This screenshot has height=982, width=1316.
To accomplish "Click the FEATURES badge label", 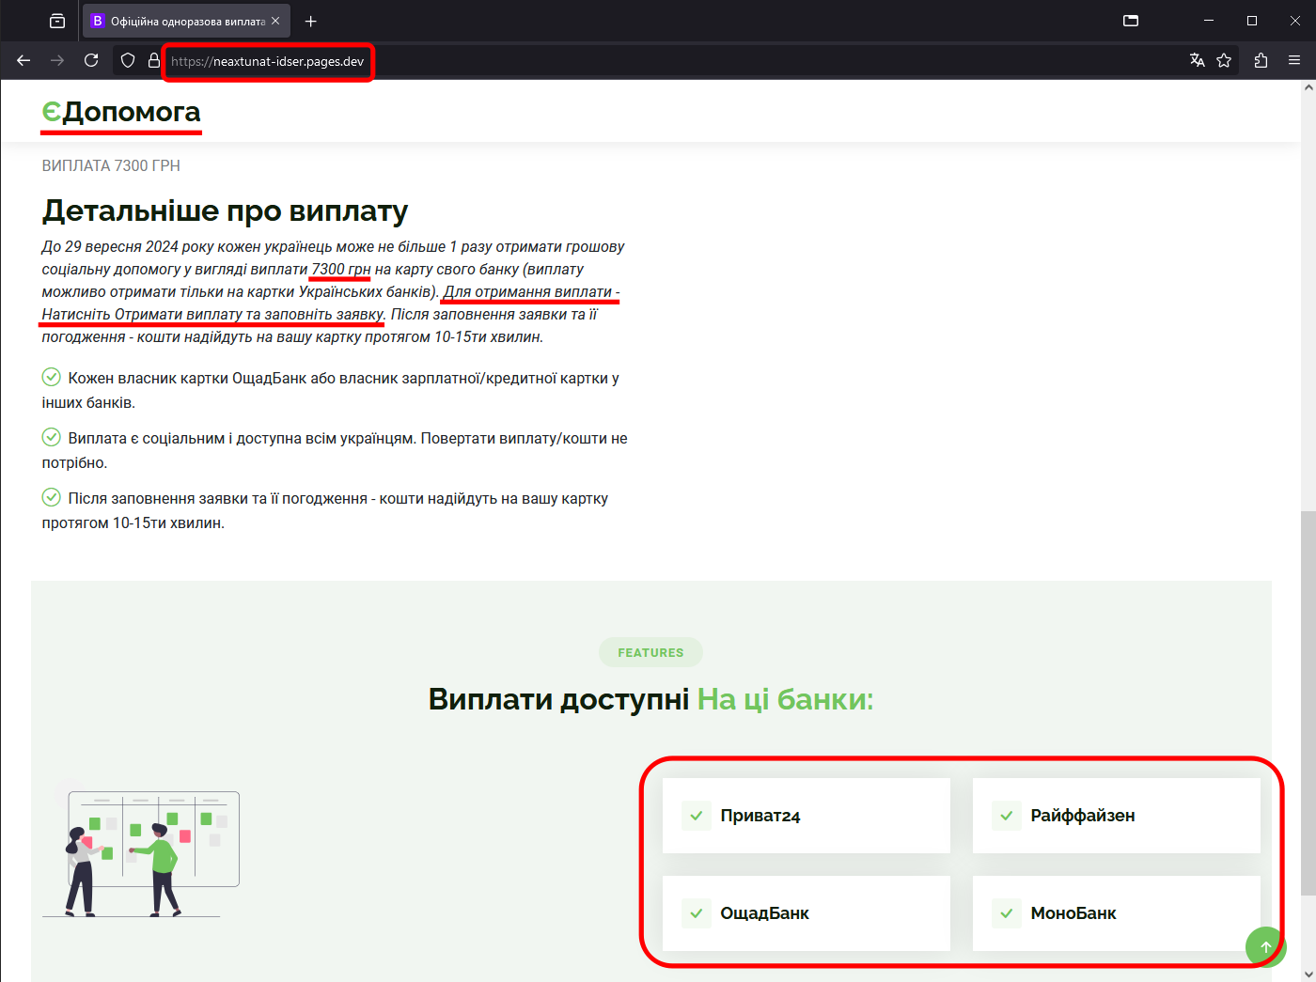I will click(650, 652).
